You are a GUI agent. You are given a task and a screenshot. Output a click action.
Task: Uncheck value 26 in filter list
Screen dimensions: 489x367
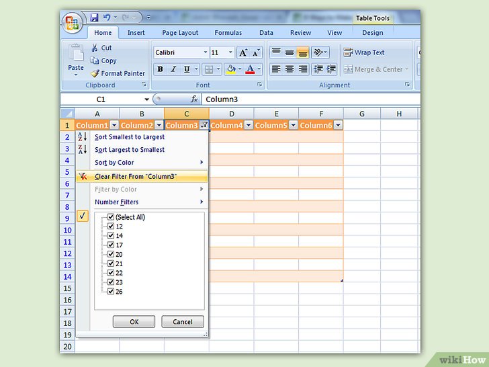(x=111, y=291)
